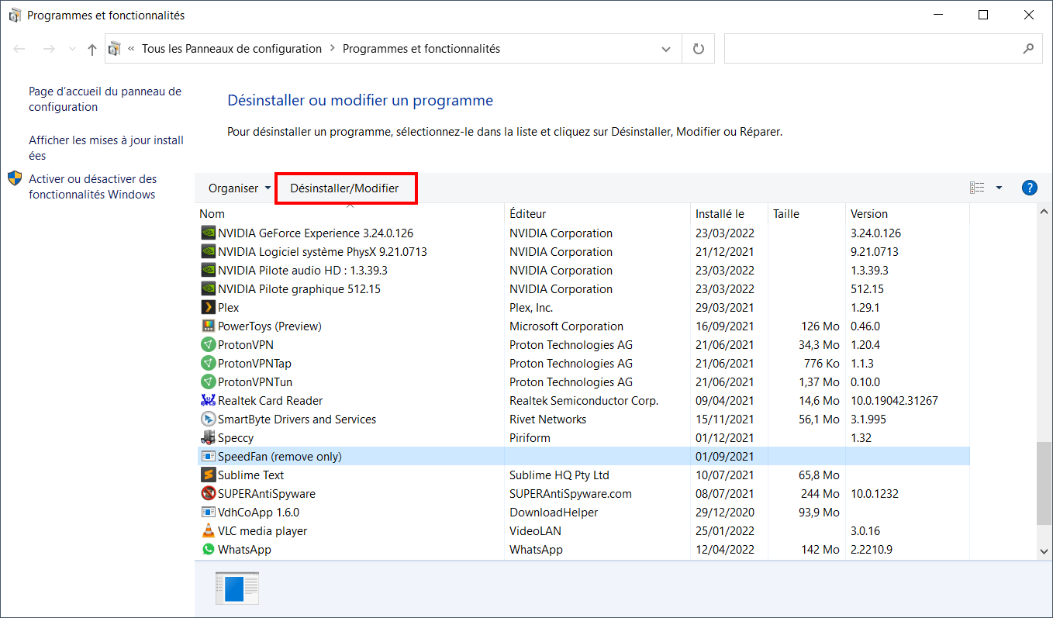
Task: Click the shield icon beside Windows features
Action: [15, 179]
